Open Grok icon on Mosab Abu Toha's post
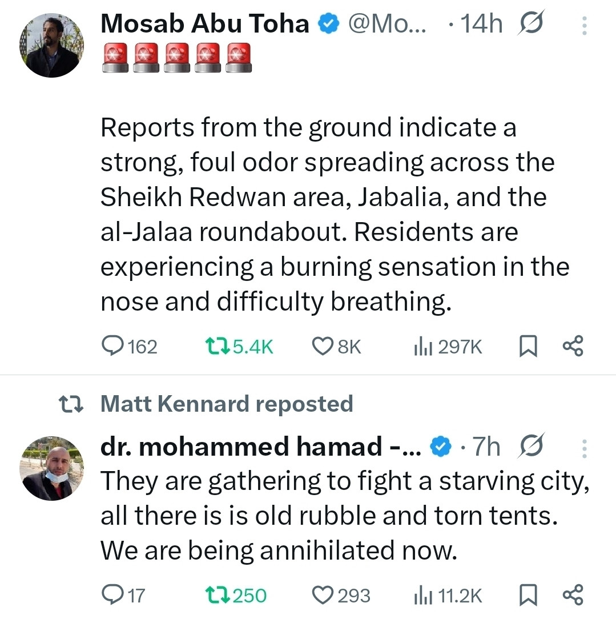Viewport: 616px width, 619px height. coord(531,22)
